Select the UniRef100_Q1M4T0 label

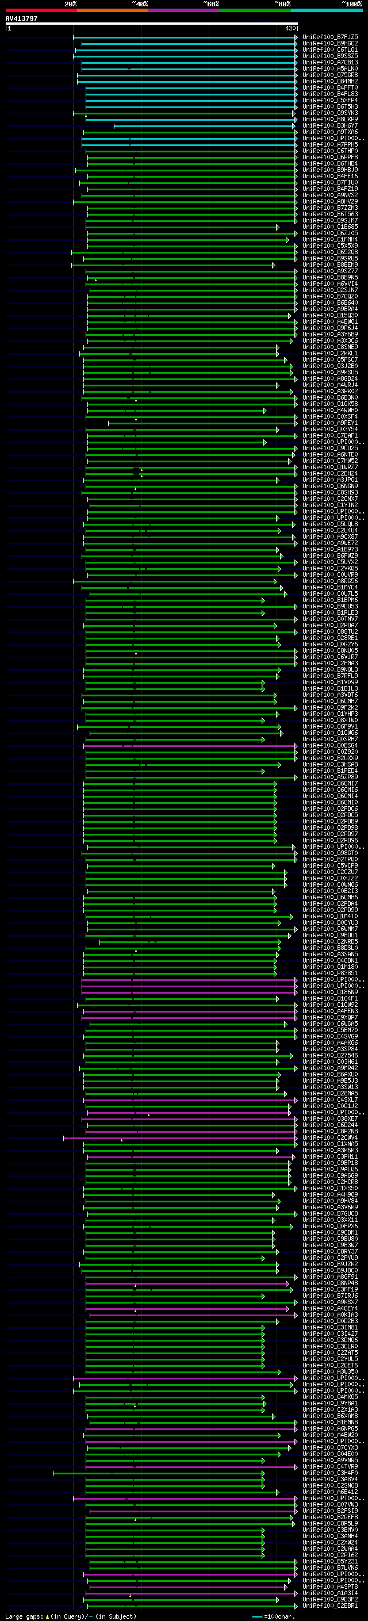coord(330,916)
